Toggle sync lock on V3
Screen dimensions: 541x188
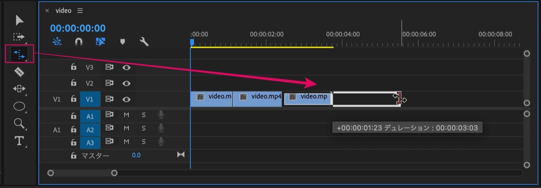[109, 67]
